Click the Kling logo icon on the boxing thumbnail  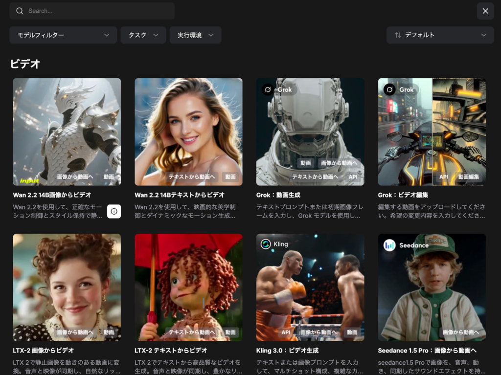pyautogui.click(x=266, y=244)
